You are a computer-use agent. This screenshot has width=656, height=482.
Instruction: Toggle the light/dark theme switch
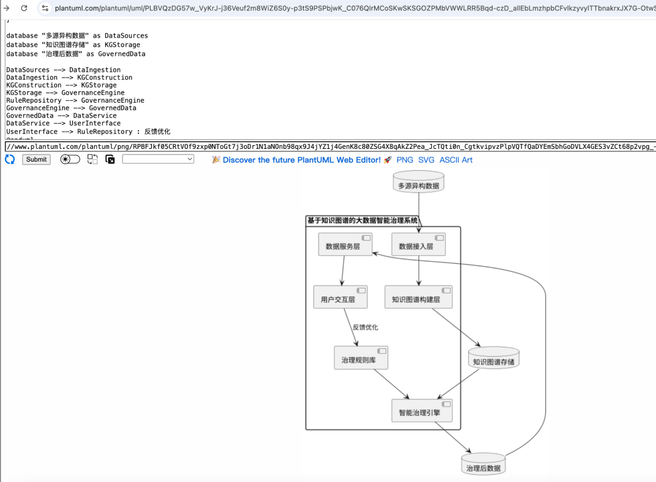70,159
